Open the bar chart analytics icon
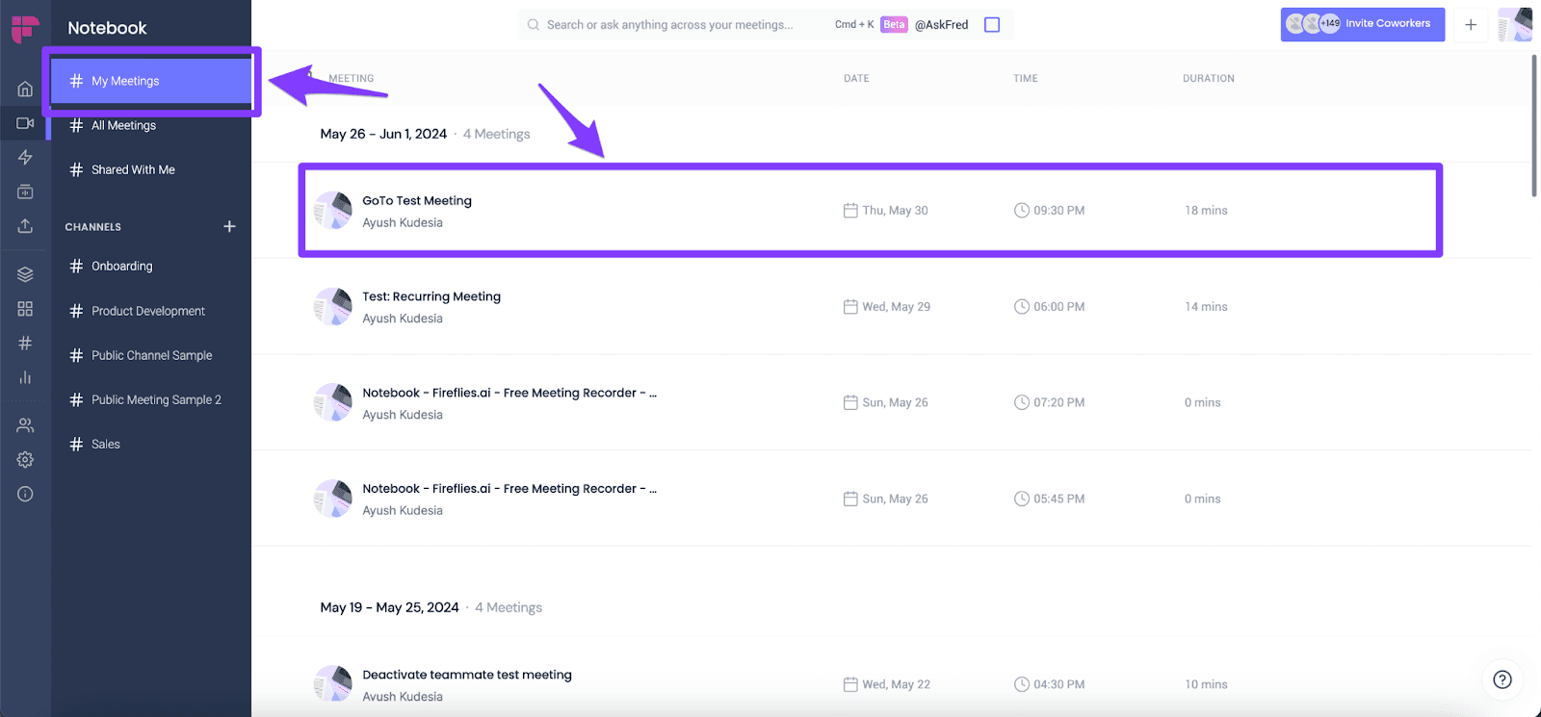This screenshot has width=1541, height=717. (x=25, y=377)
